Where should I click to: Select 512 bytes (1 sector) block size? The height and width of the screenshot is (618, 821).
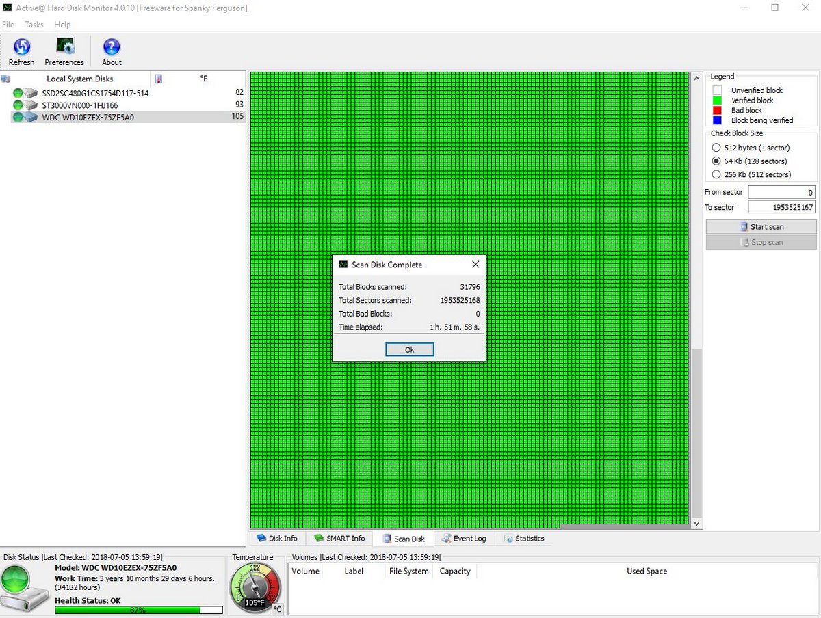(x=716, y=148)
